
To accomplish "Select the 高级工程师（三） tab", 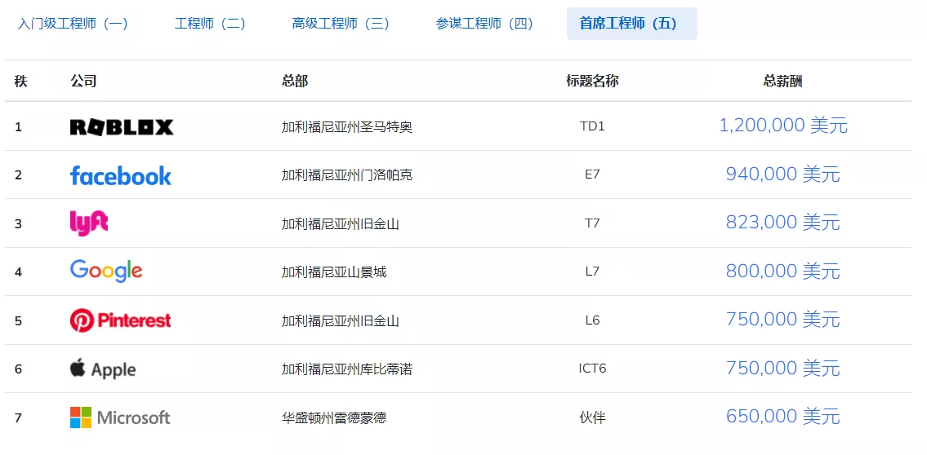I will tap(341, 24).
